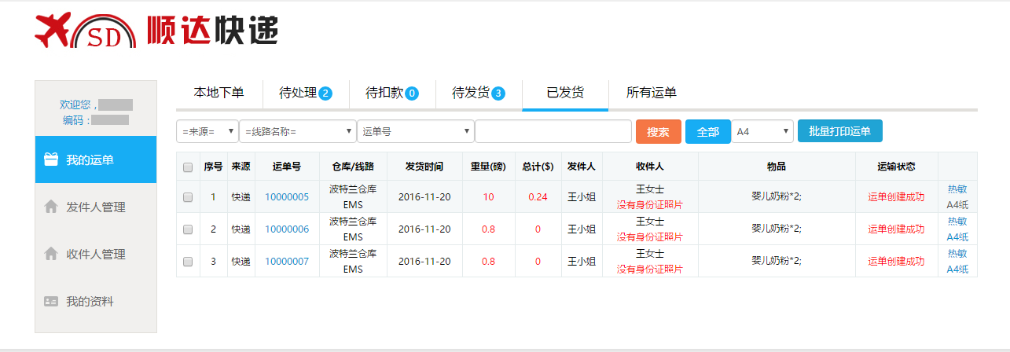The width and height of the screenshot is (1010, 352).
Task: Check the box for waybill 10000005
Action: [x=188, y=197]
